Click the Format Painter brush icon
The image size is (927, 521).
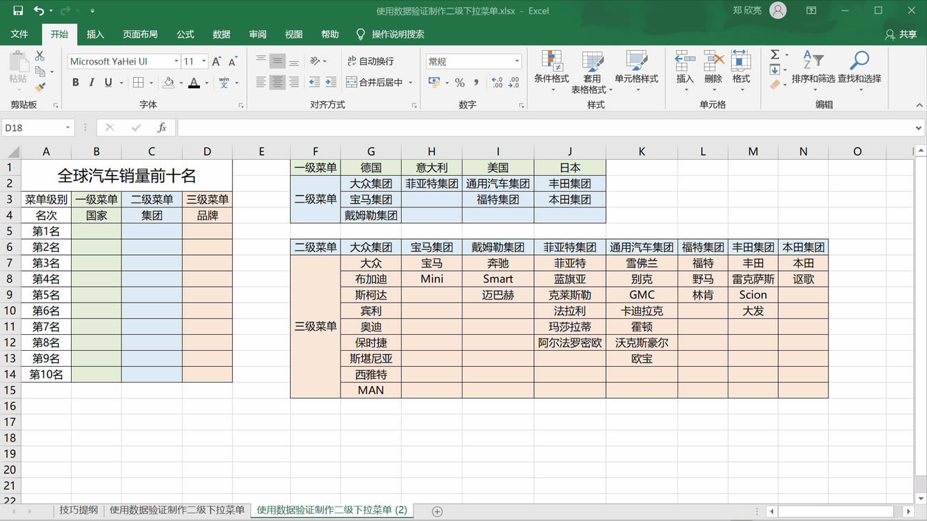click(40, 88)
